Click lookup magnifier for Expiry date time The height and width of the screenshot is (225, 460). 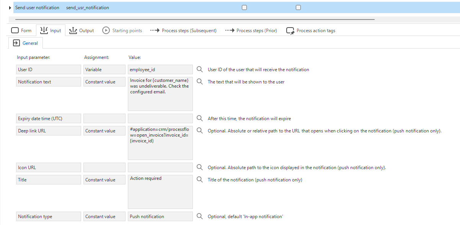point(199,119)
